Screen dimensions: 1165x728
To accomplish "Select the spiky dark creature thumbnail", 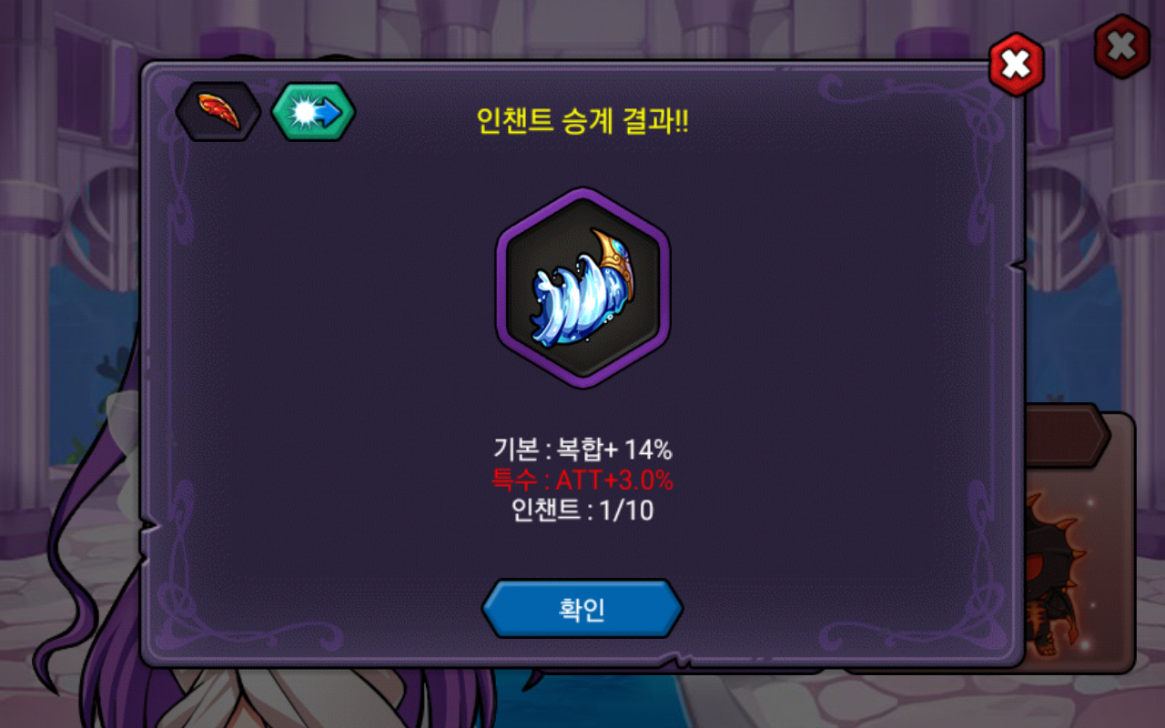I will point(1056,573).
